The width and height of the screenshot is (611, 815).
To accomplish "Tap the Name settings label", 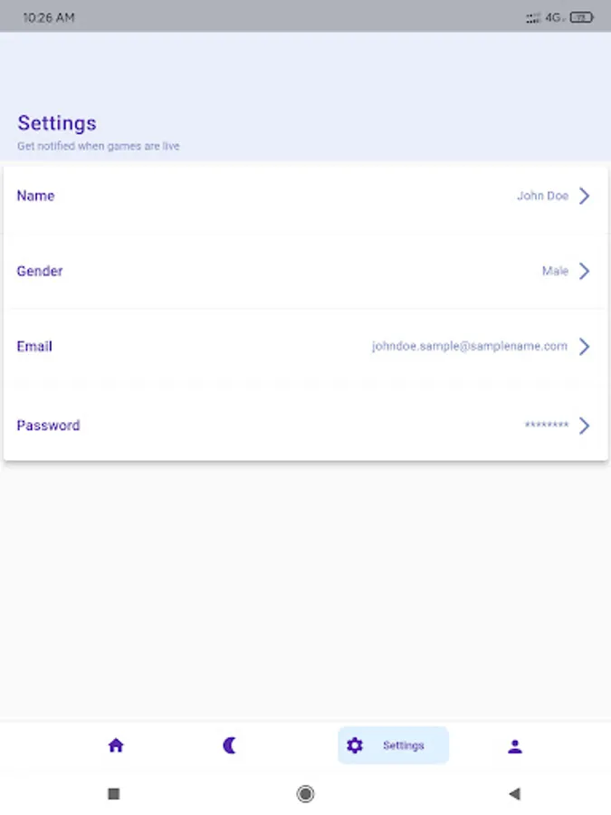I will coord(35,196).
